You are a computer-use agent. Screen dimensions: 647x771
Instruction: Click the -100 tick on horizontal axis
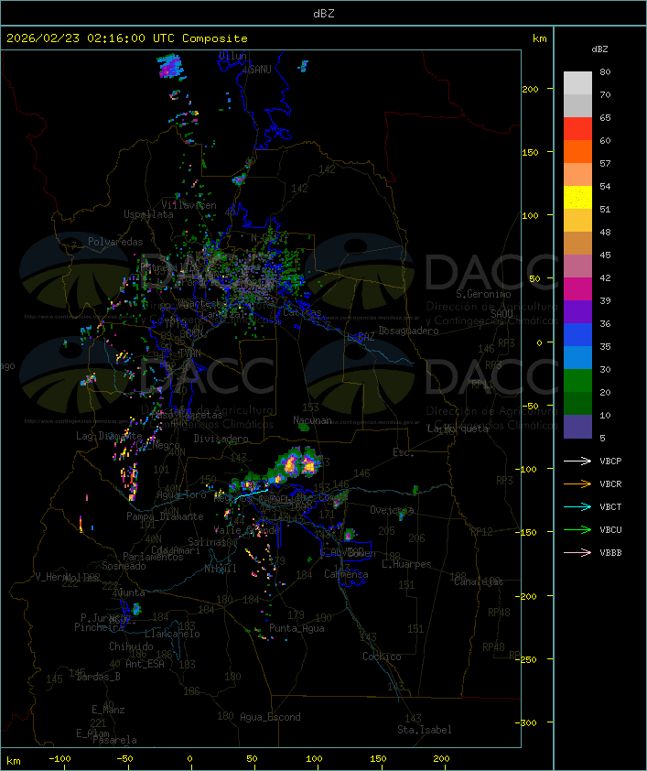(59, 759)
